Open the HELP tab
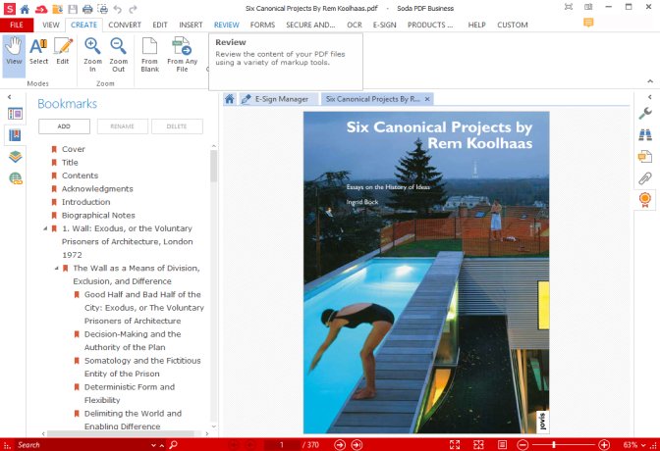 [477, 25]
